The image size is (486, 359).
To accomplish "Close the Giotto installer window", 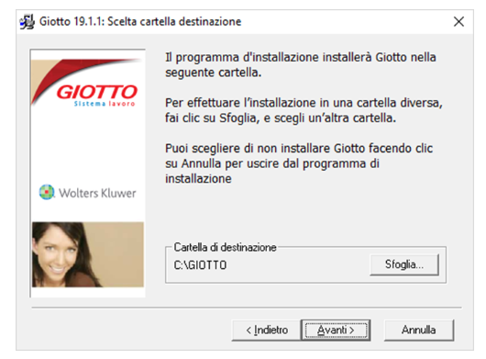I will tap(458, 22).
